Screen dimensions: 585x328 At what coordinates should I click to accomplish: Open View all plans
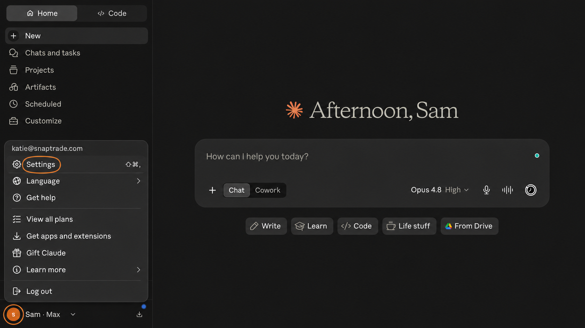pos(76,219)
